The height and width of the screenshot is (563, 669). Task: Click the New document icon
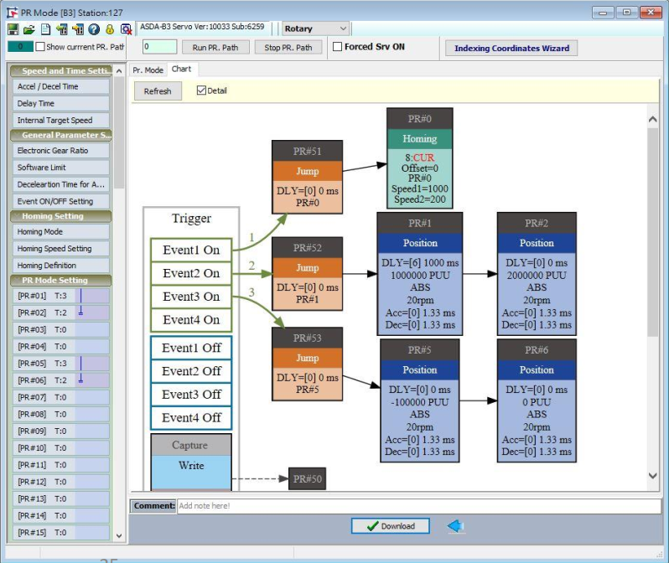(45, 29)
